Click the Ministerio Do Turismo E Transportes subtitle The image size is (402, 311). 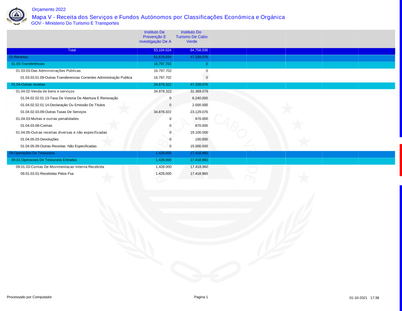pyautogui.click(x=75, y=23)
